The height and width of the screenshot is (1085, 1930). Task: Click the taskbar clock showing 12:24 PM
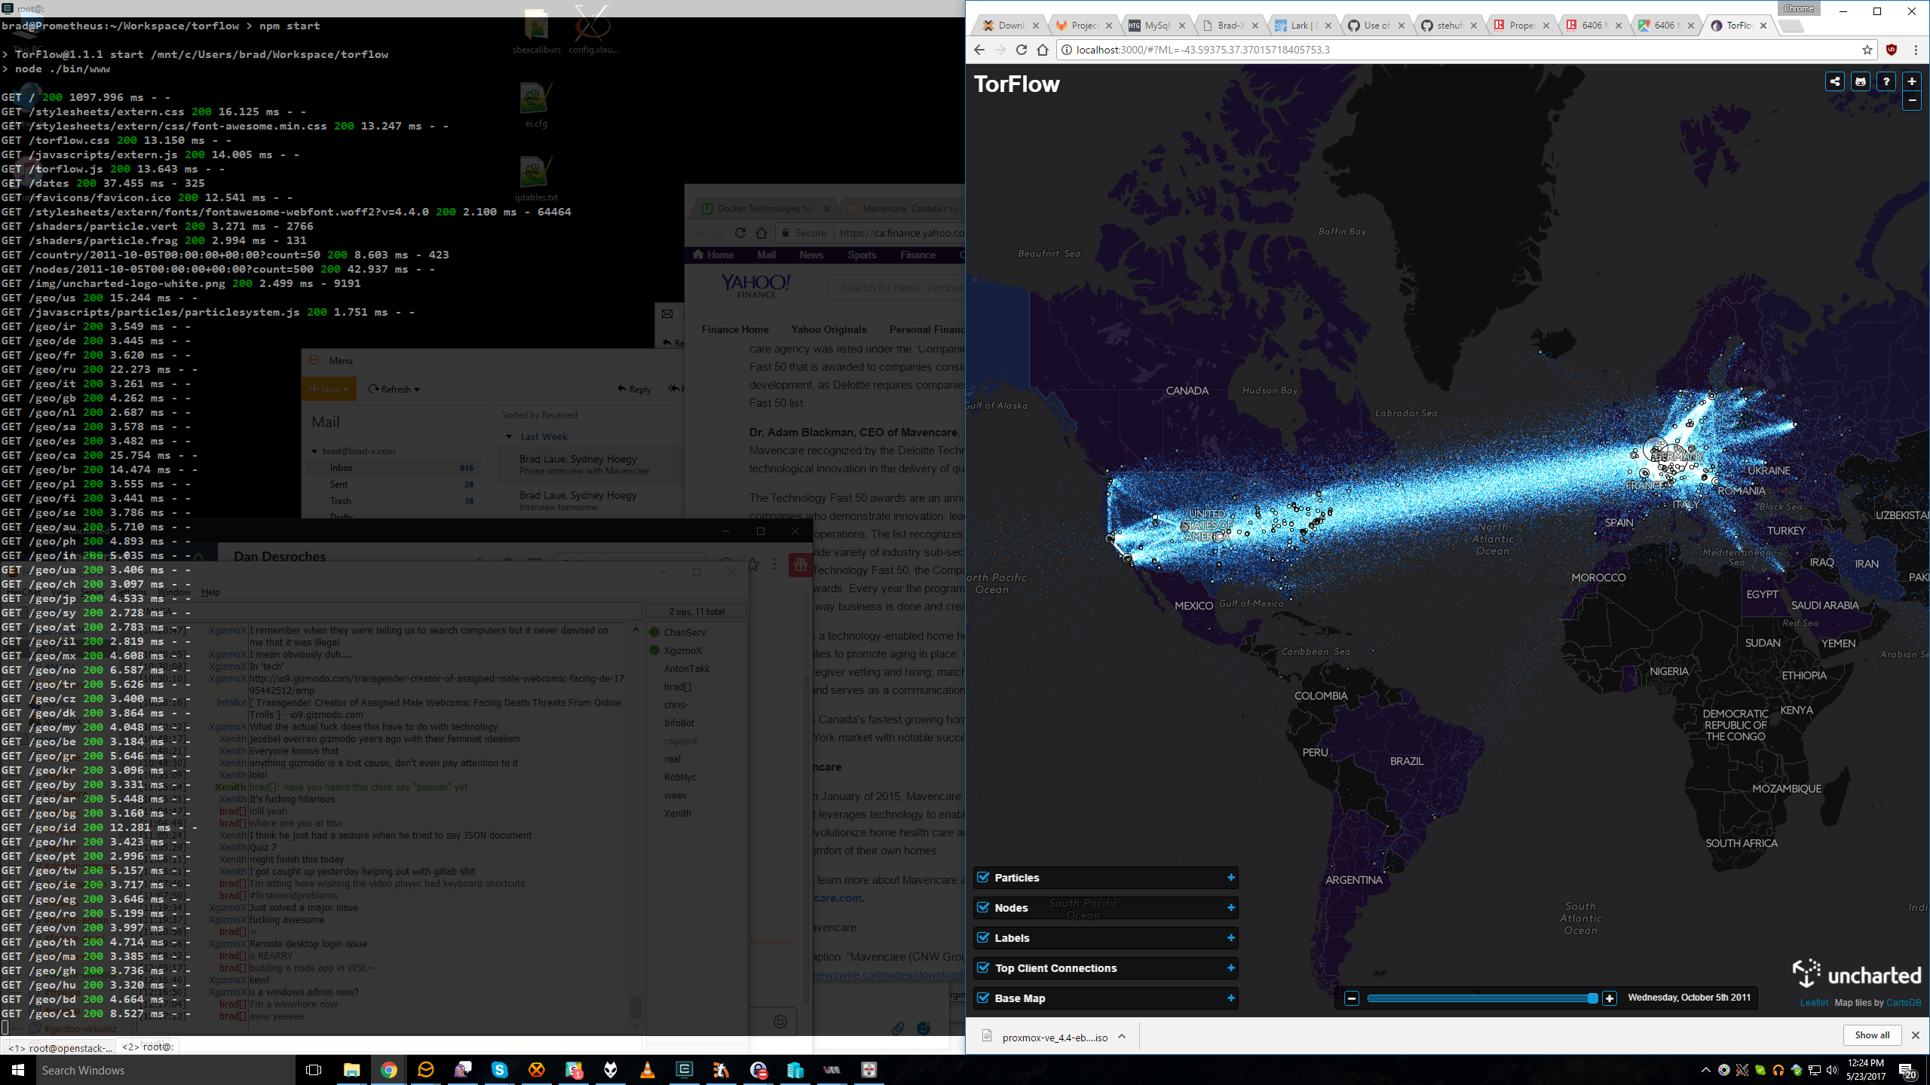click(x=1866, y=1070)
